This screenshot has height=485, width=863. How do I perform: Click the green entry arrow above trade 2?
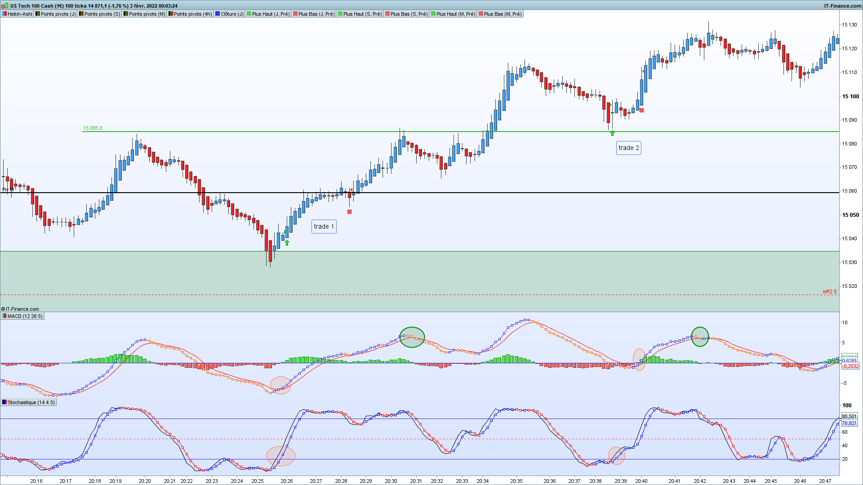tap(612, 133)
